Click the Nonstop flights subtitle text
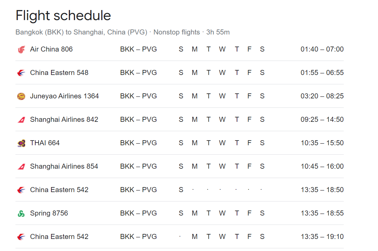The image size is (378, 251). tap(177, 32)
